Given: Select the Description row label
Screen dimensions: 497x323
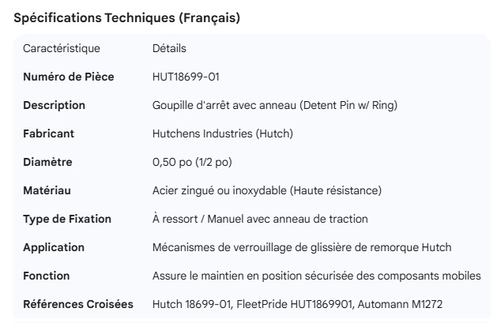Looking at the screenshot, I should tap(55, 105).
